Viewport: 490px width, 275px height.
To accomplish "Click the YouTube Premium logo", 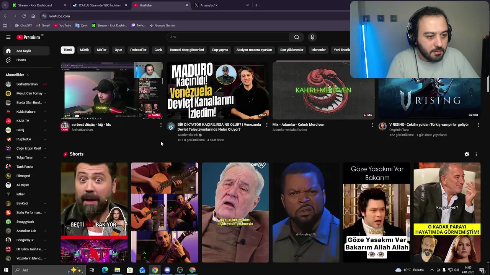I will tap(30, 37).
